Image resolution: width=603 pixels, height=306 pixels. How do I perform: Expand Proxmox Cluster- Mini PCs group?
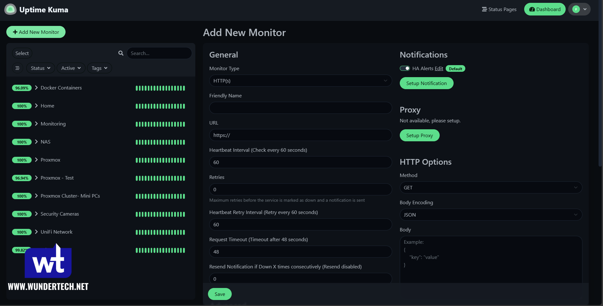36,196
